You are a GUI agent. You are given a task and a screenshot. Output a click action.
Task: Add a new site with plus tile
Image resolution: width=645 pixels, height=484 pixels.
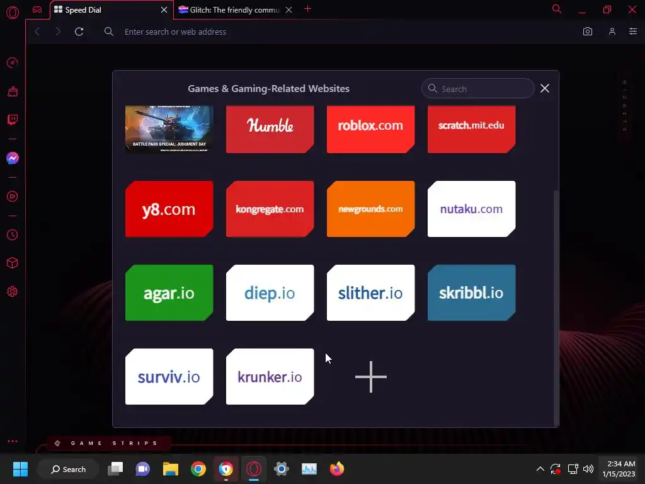[370, 377]
